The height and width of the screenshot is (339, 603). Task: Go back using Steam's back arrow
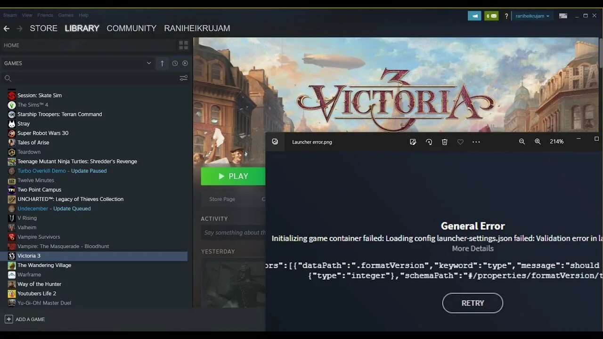7,28
